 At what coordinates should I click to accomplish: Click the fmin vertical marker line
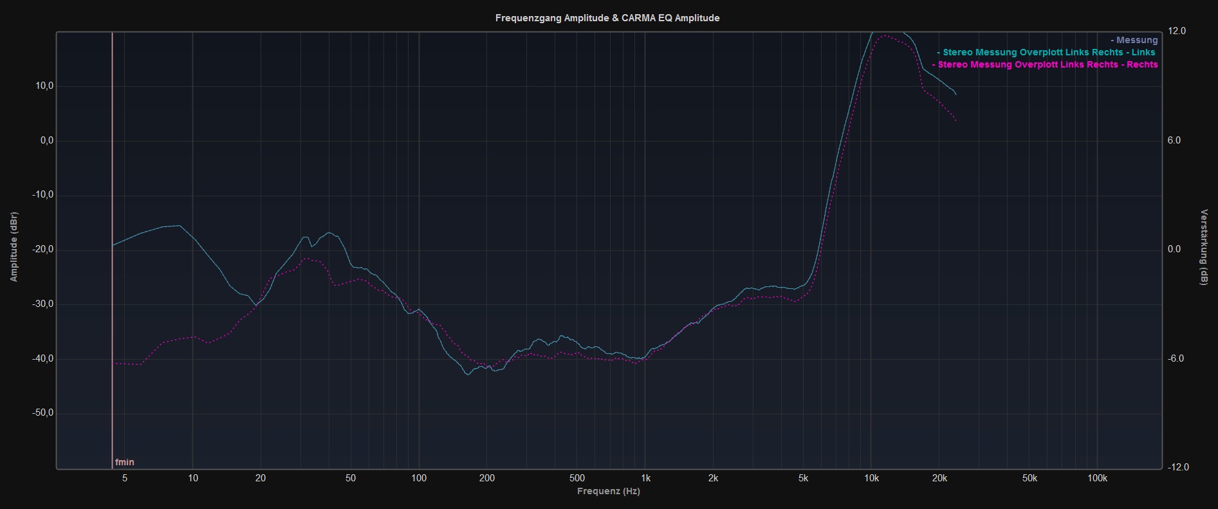pyautogui.click(x=113, y=257)
